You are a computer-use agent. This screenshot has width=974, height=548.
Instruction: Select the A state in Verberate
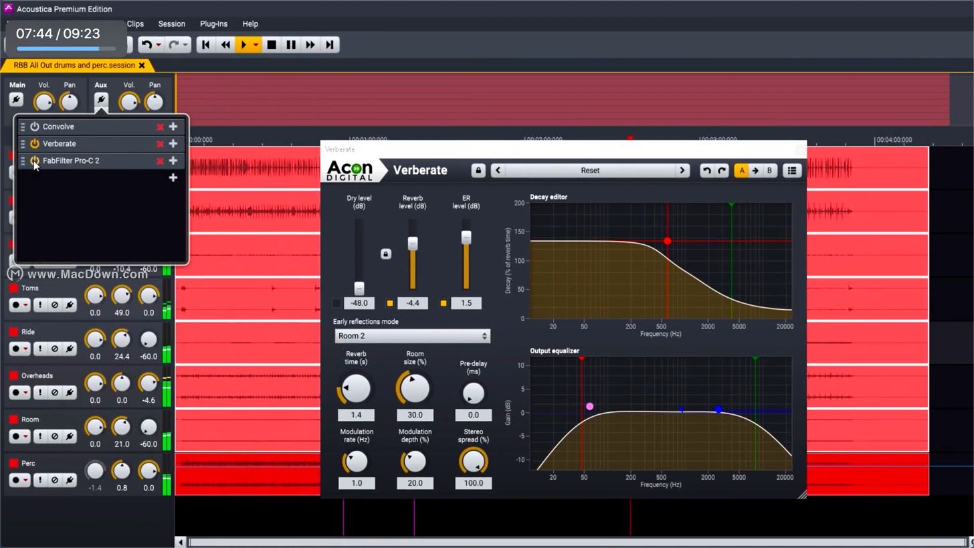tap(741, 171)
